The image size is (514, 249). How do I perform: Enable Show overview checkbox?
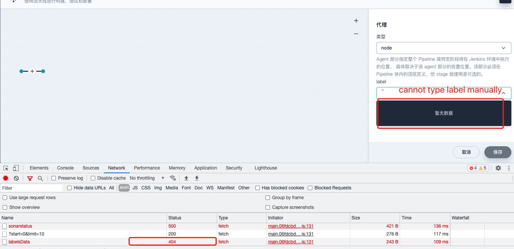click(x=5, y=207)
